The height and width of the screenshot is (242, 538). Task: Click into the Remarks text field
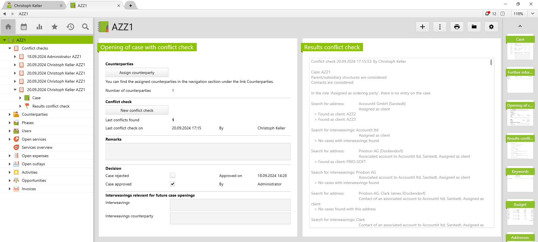click(x=198, y=152)
